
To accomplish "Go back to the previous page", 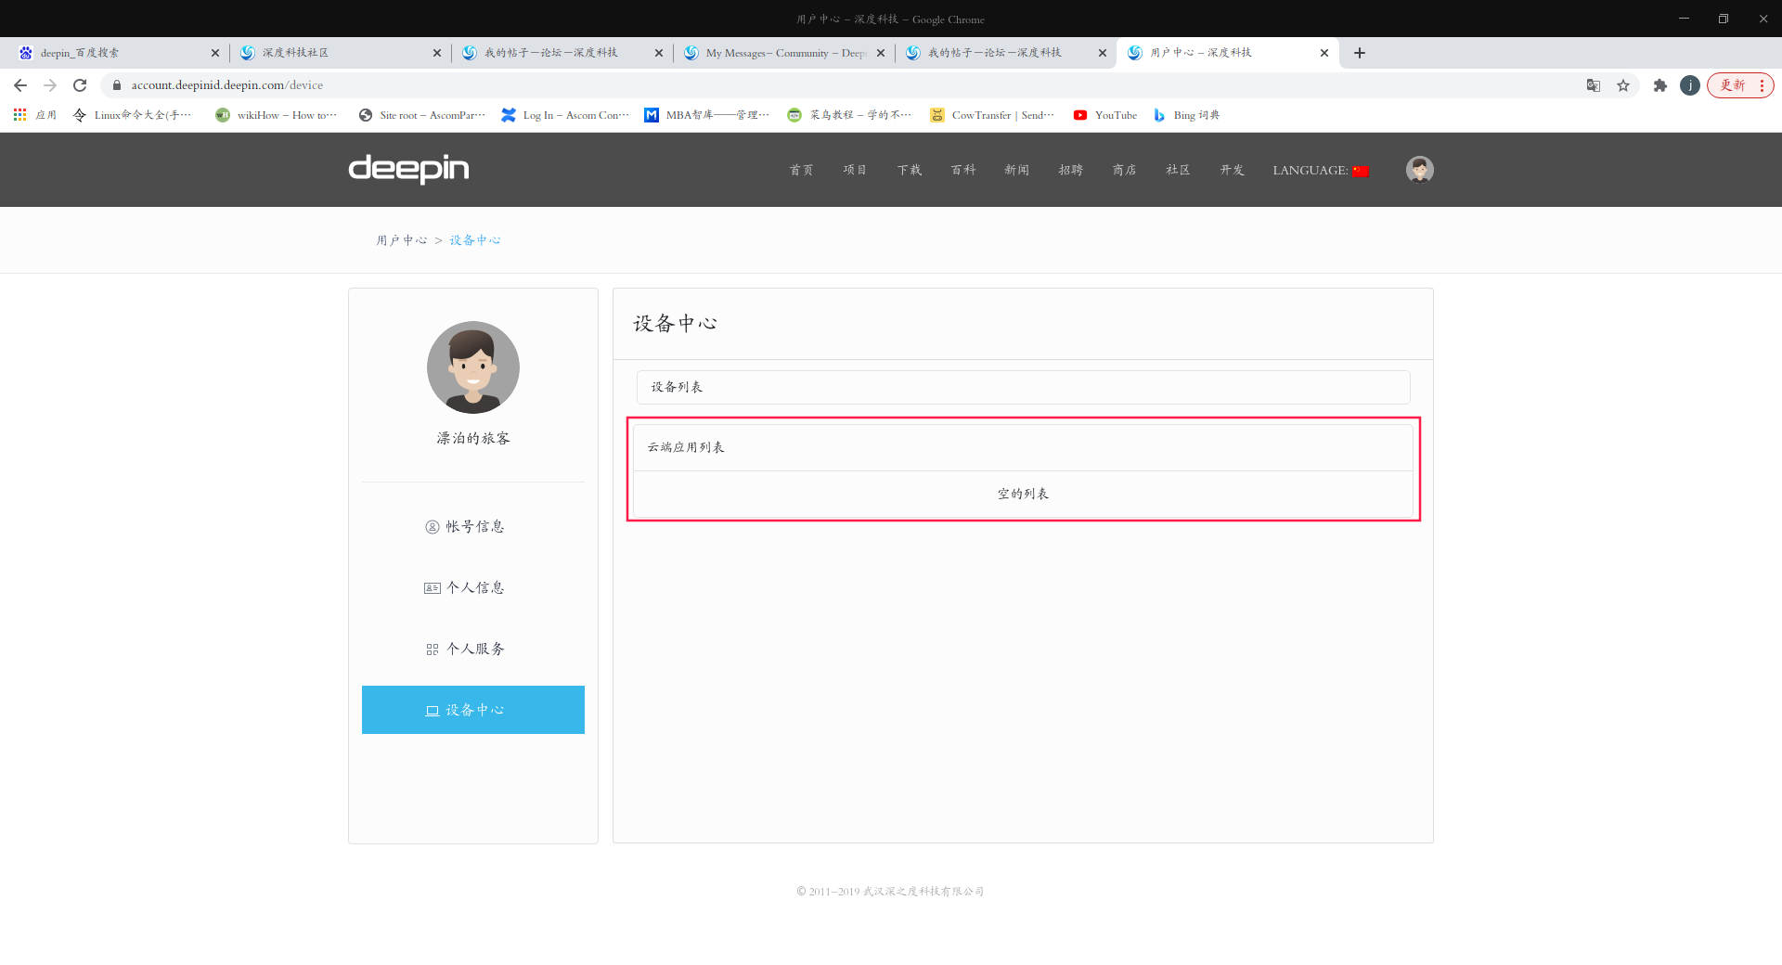I will 20,85.
